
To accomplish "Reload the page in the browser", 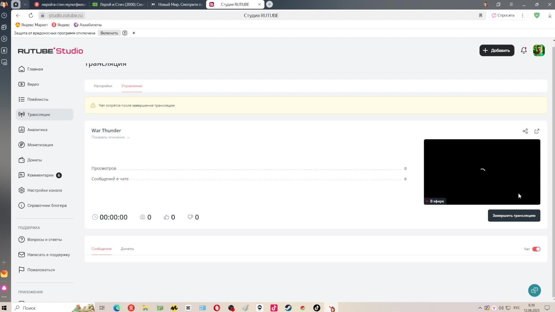I will pos(31,16).
